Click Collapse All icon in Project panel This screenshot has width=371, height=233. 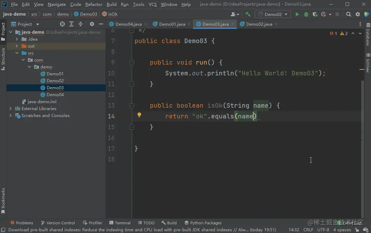(x=80, y=24)
